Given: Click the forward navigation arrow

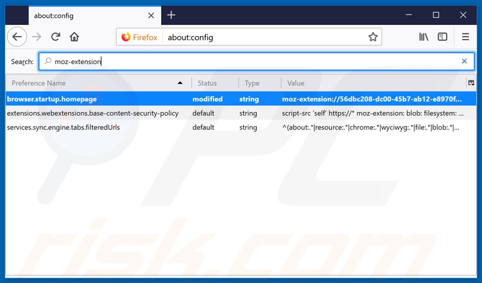Looking at the screenshot, I should [37, 37].
